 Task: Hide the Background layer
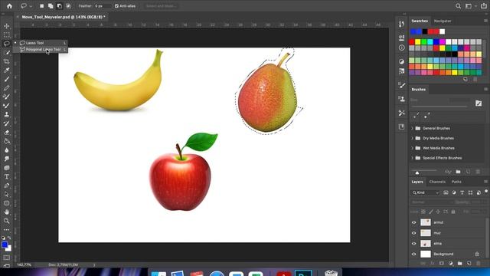click(x=414, y=254)
